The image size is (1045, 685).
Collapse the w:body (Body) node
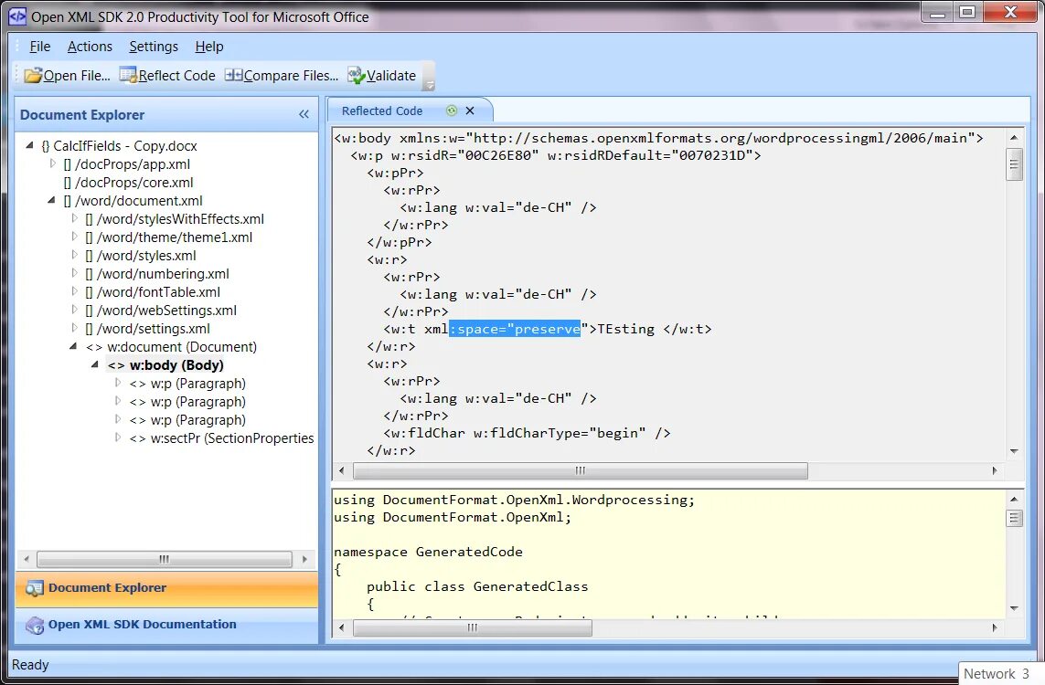tap(93, 364)
